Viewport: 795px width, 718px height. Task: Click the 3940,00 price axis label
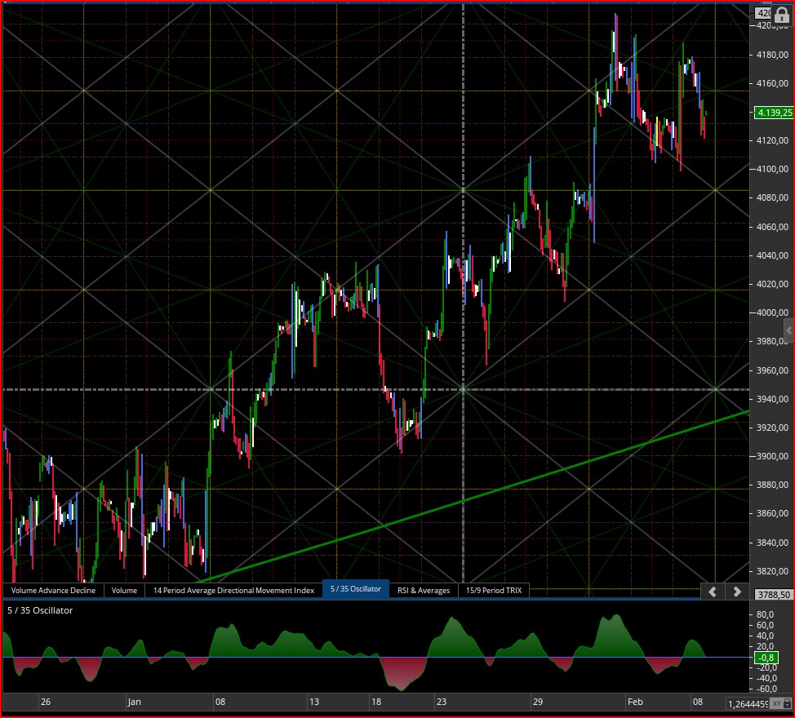coord(772,399)
